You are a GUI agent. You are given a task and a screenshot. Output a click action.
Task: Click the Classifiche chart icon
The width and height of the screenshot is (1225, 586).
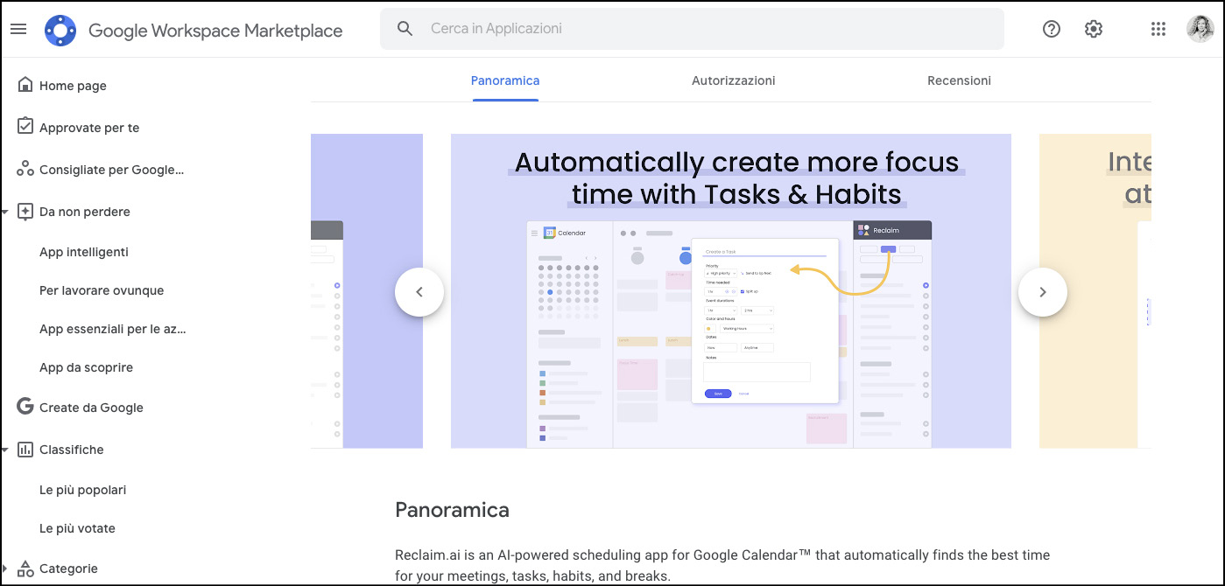[x=25, y=449]
